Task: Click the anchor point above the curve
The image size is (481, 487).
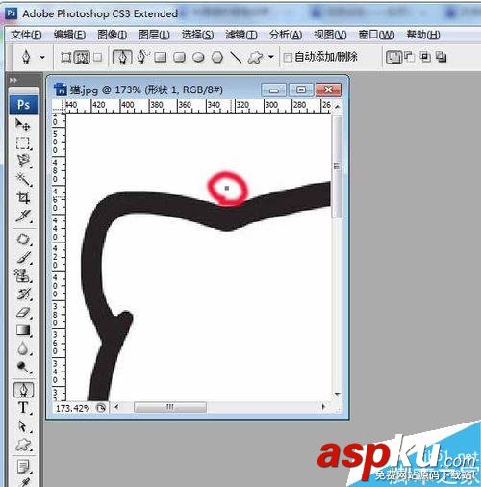Action: pyautogui.click(x=227, y=188)
